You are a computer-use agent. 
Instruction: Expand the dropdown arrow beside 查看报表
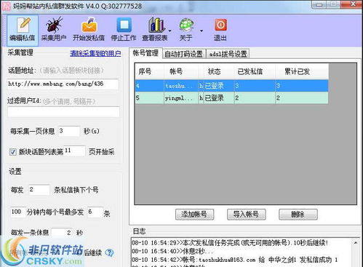[x=169, y=31]
